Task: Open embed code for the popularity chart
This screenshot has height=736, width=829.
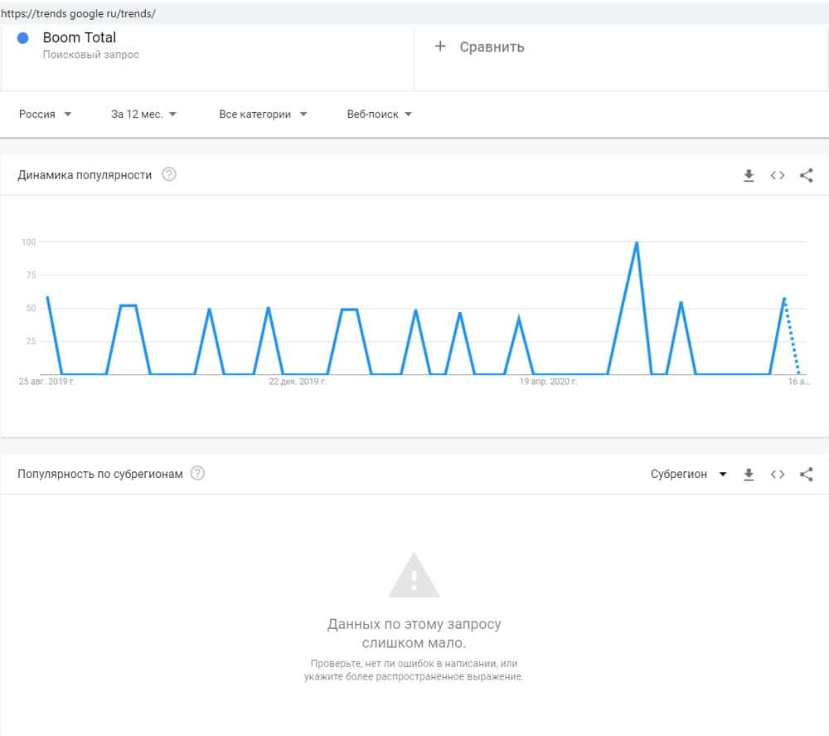Action: point(778,175)
